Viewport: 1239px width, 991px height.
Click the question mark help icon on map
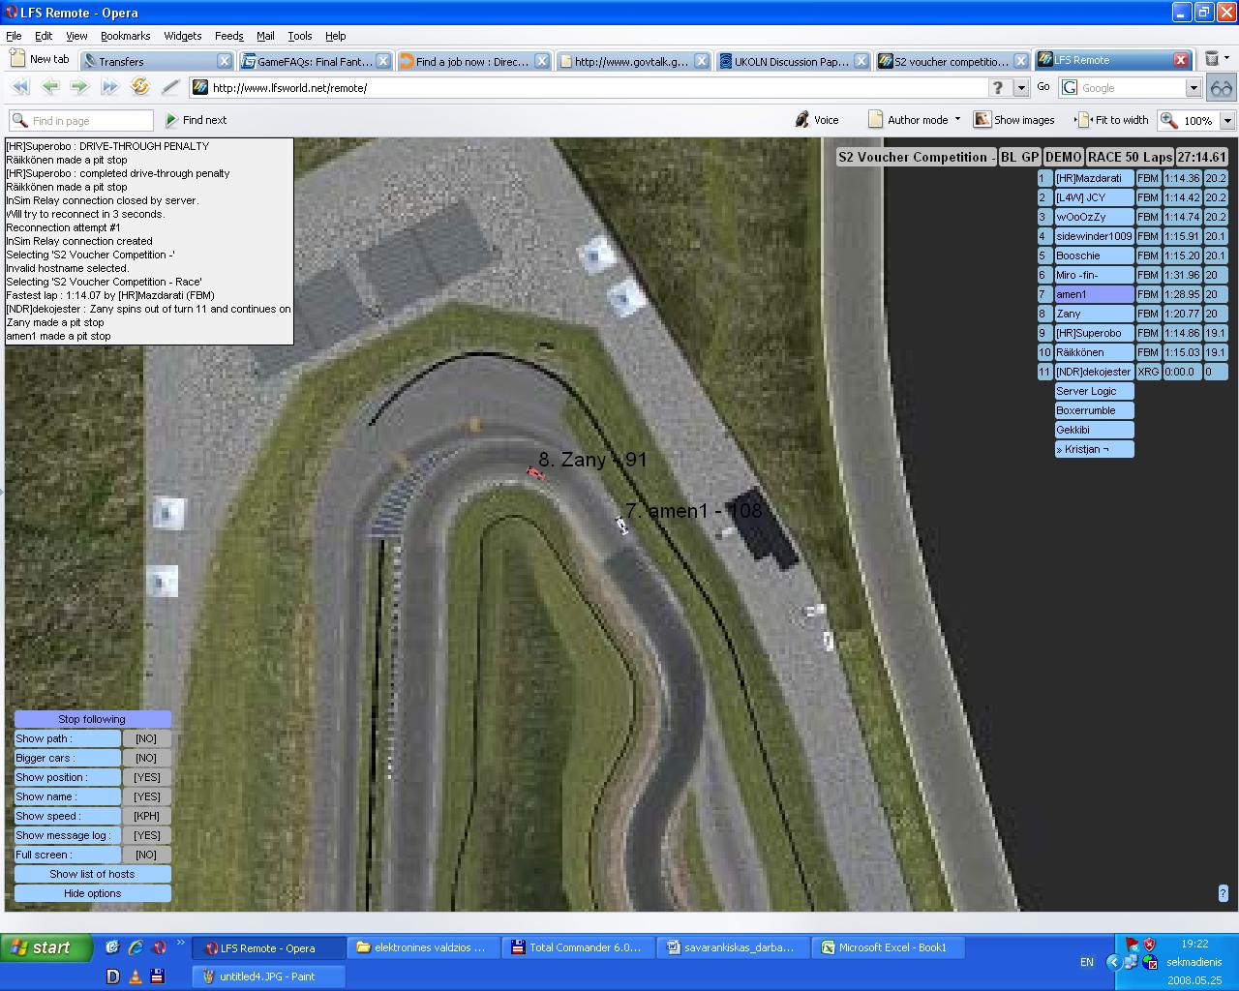point(1223,893)
